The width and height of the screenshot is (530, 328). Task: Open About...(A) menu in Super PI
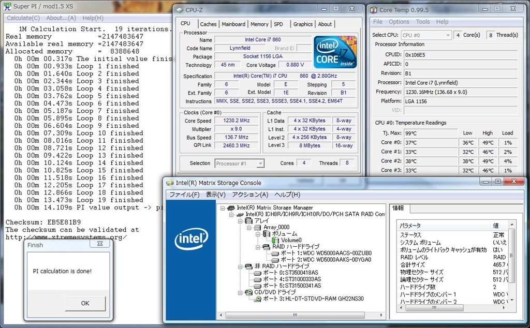(x=61, y=18)
